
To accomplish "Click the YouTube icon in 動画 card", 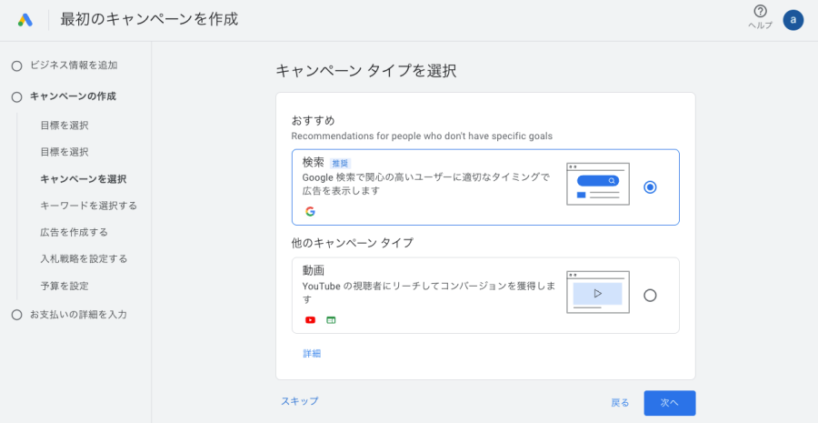I will coord(311,320).
